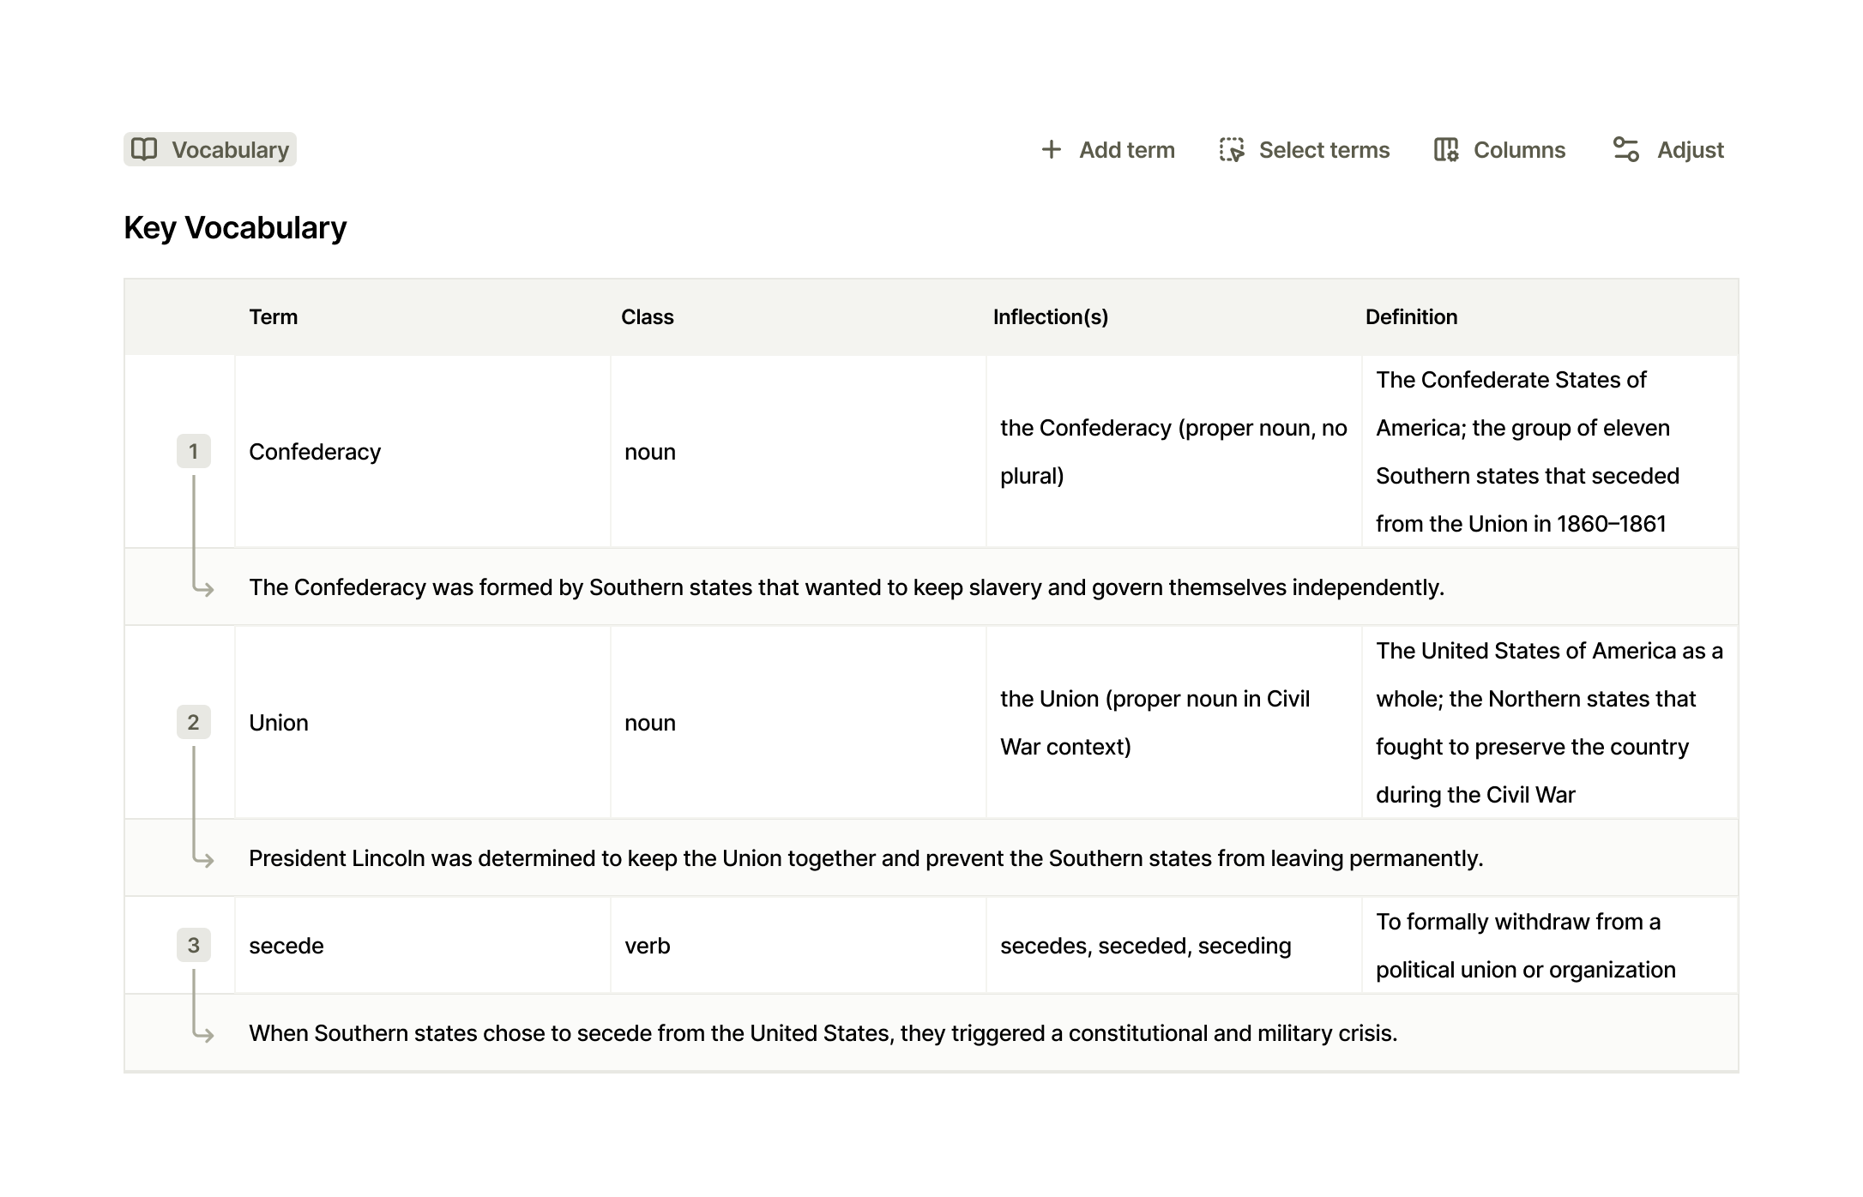Click the noun class cell for Confederacy
The image size is (1863, 1197).
(x=798, y=451)
